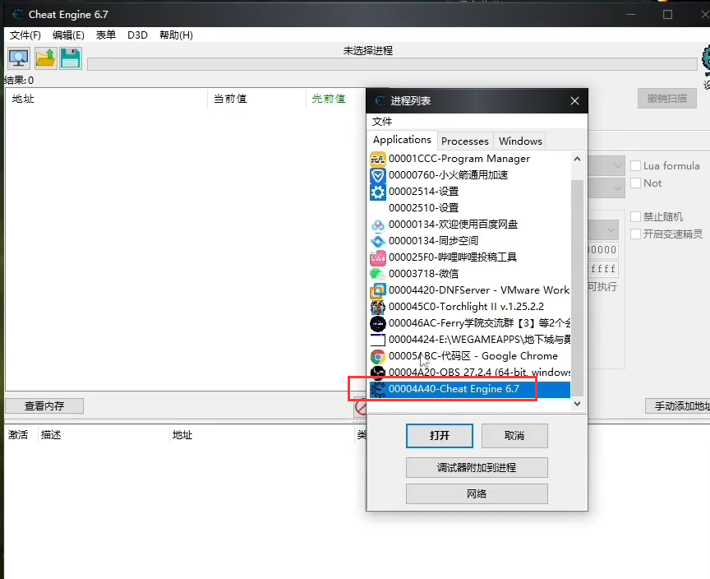The height and width of the screenshot is (579, 710).
Task: Open the 文件 menu in 进程列表 dialog
Action: pos(382,122)
